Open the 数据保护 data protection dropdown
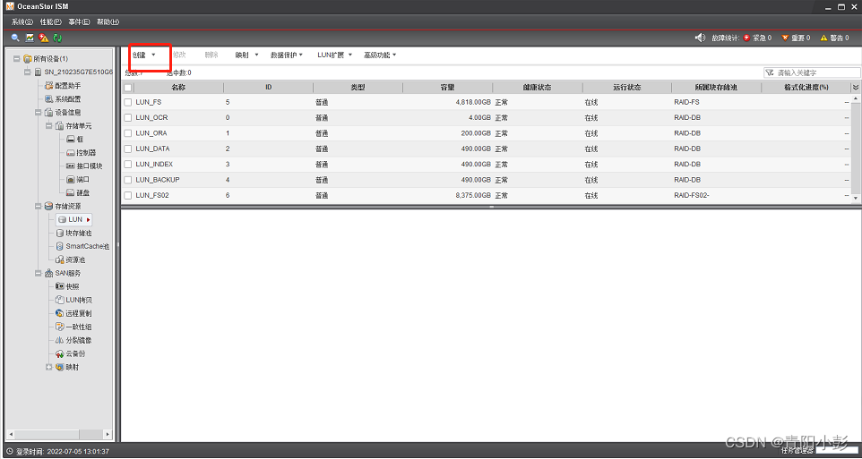Screen dimensions: 862x459 pos(287,55)
